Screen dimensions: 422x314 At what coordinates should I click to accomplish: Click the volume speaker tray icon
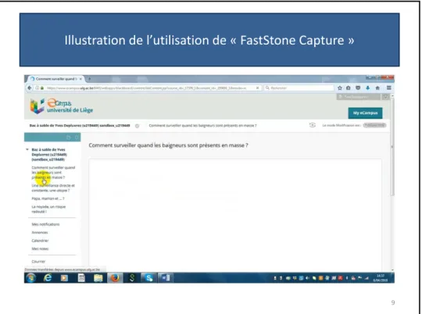click(x=307, y=278)
